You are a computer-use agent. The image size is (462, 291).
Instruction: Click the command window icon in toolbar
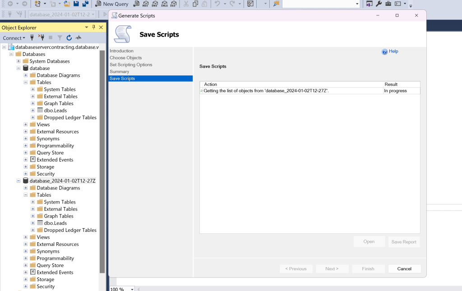[x=398, y=4]
